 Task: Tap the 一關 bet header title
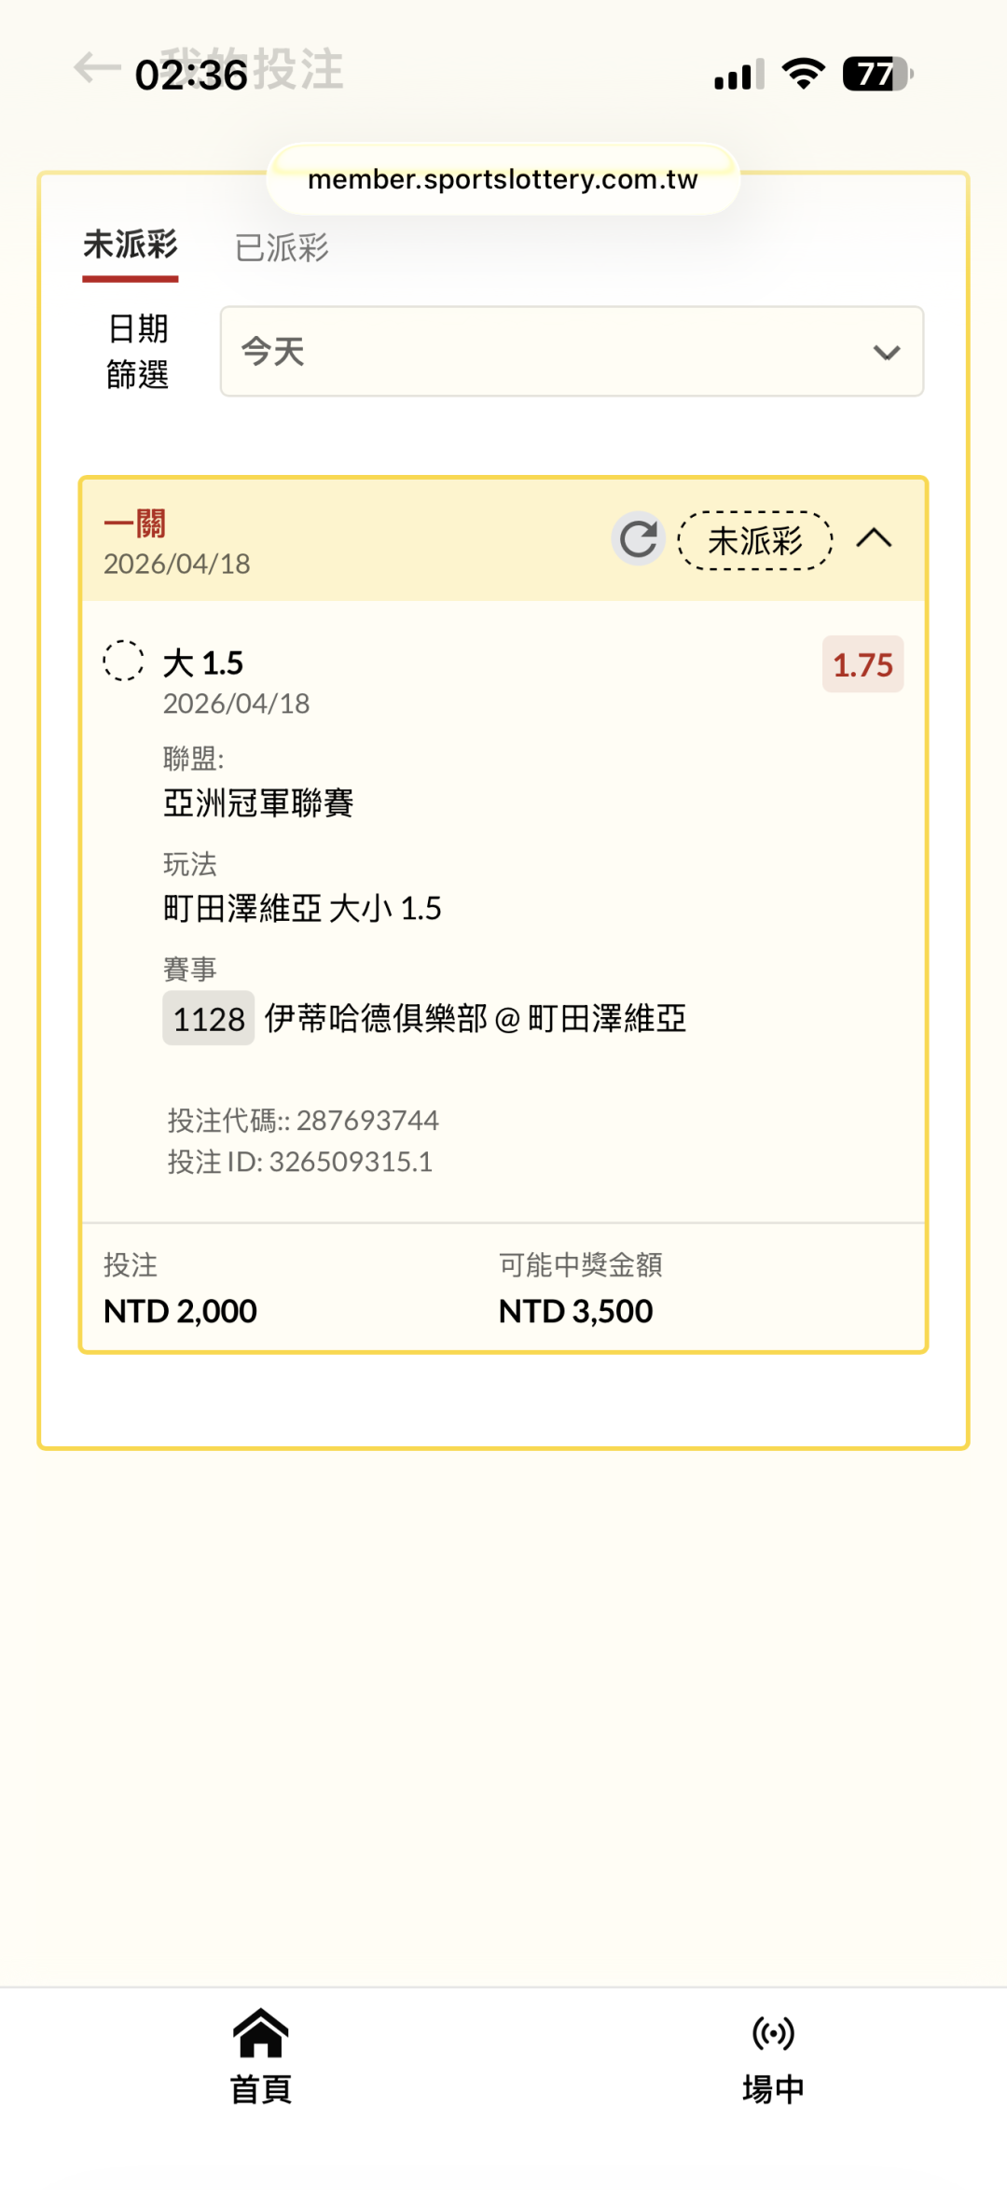click(135, 523)
